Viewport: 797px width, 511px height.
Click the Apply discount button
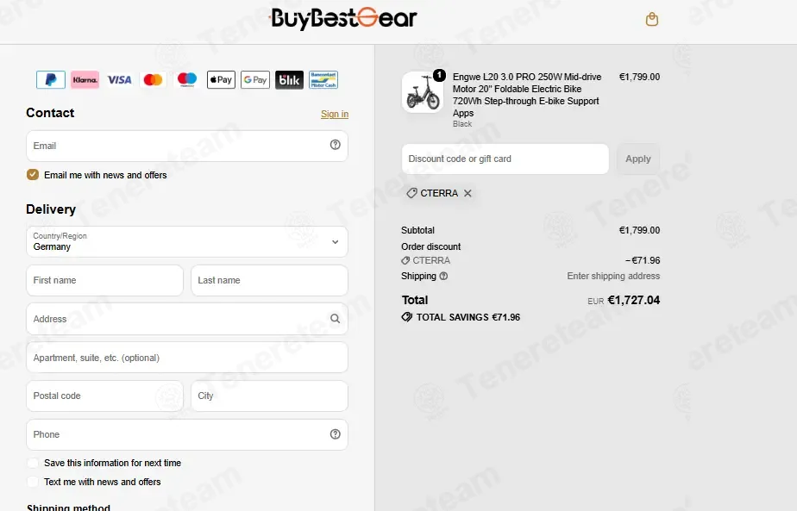click(638, 159)
